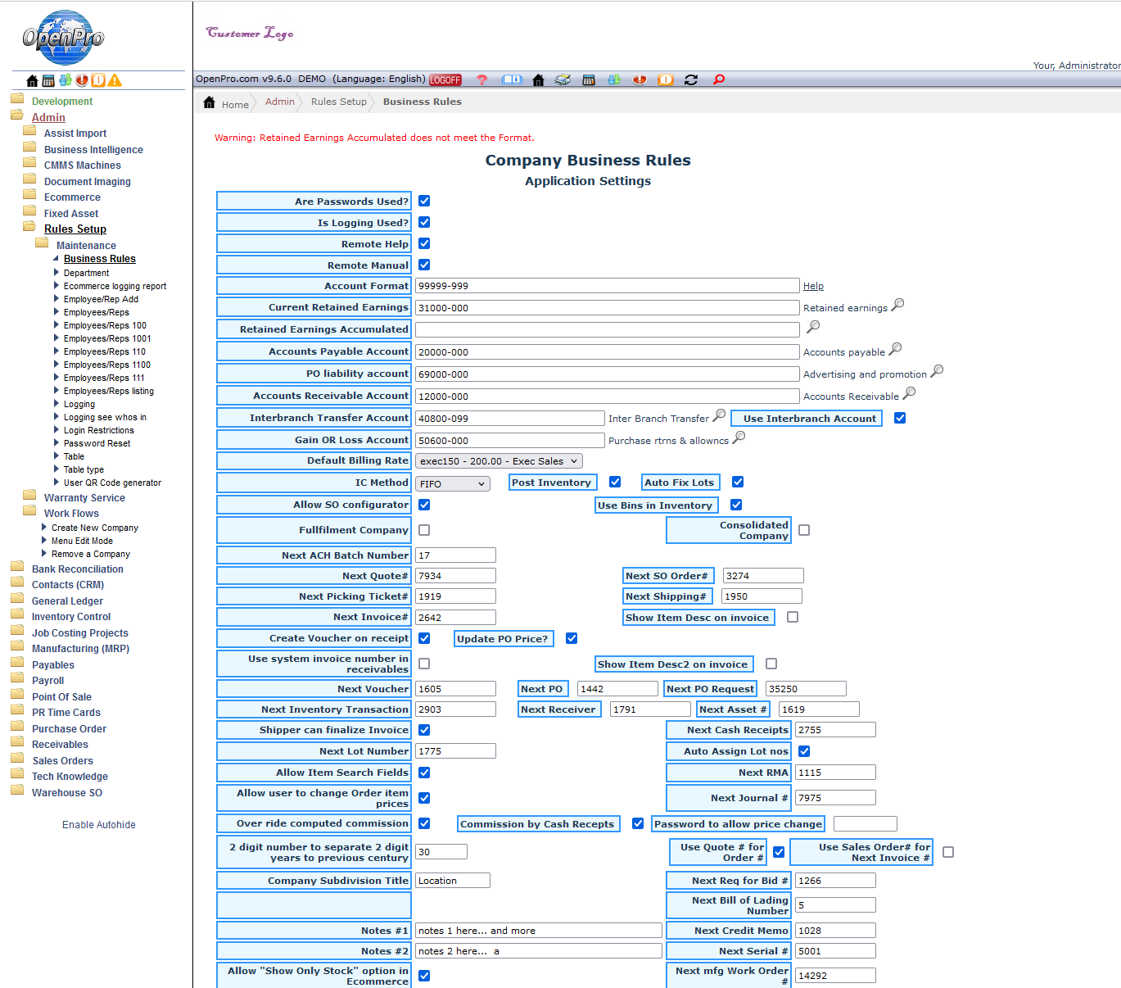Viewport: 1121px width, 988px height.
Task: Click the Enable Autohide link
Action: (x=99, y=825)
